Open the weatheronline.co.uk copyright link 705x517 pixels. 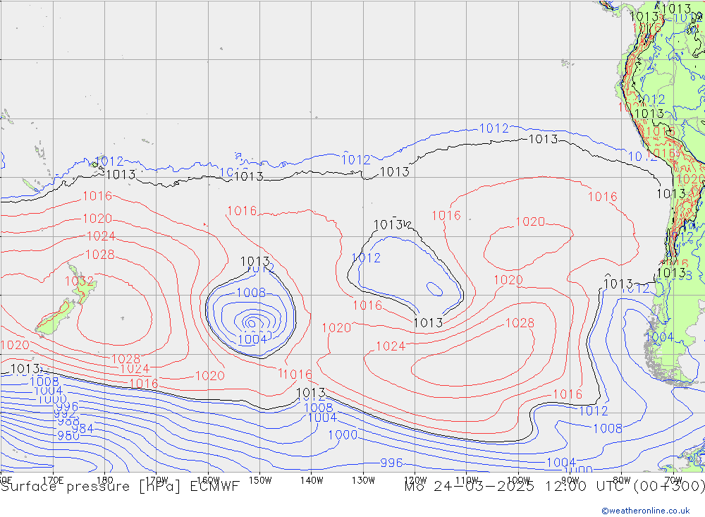click(645, 511)
